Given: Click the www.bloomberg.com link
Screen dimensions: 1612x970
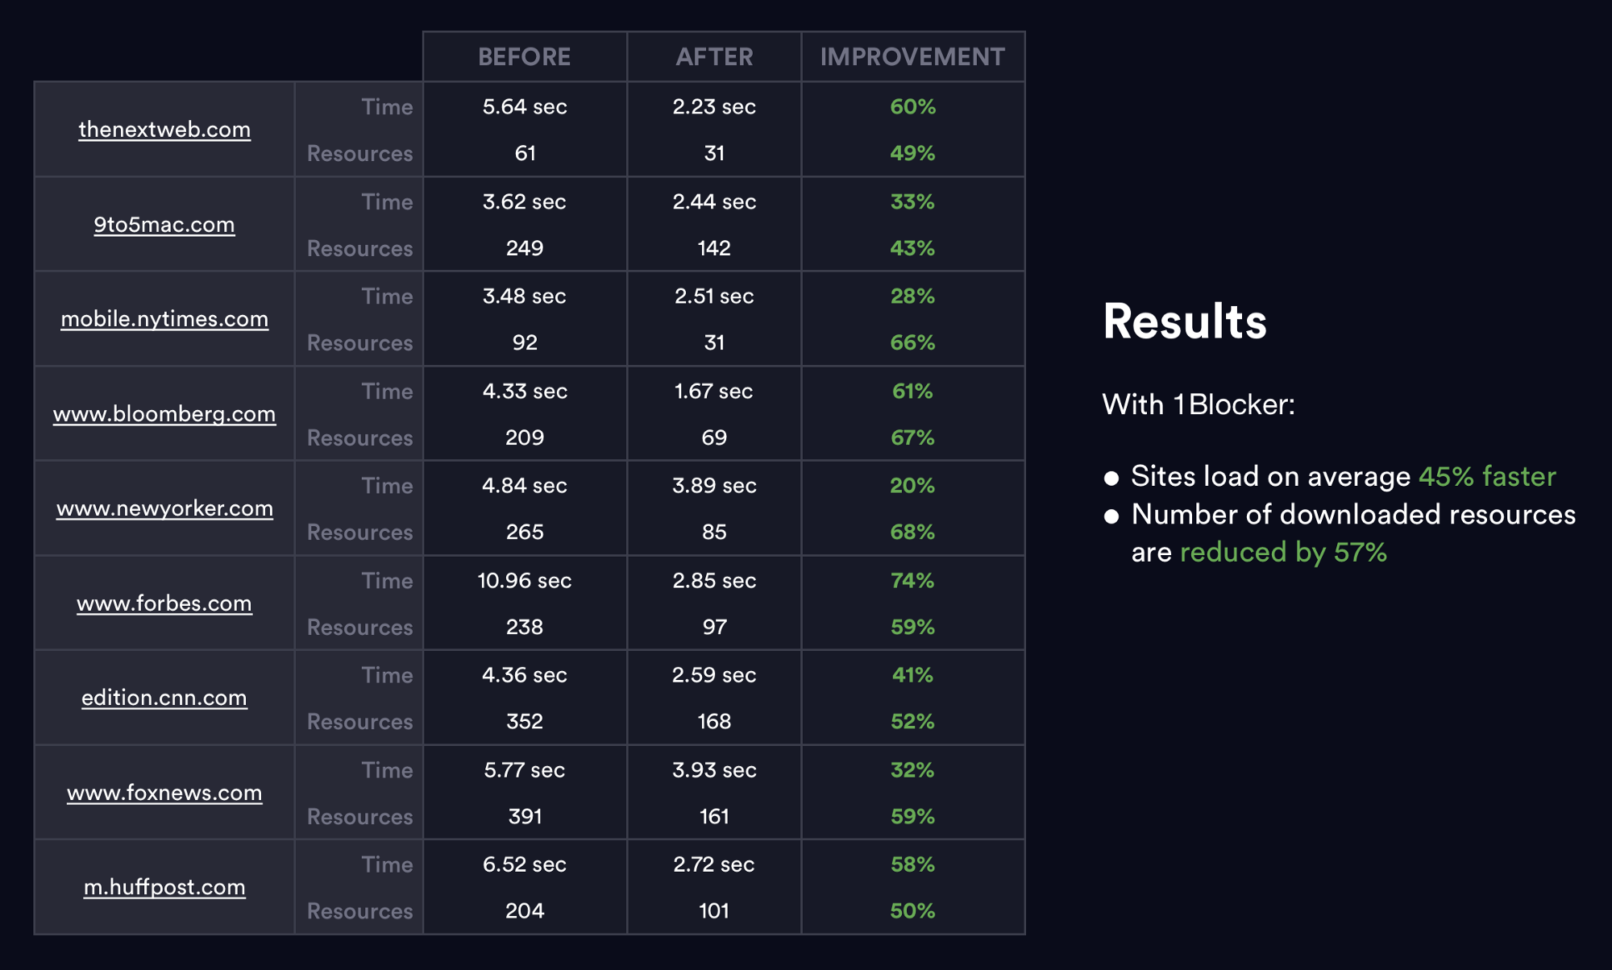Looking at the screenshot, I should click(164, 414).
